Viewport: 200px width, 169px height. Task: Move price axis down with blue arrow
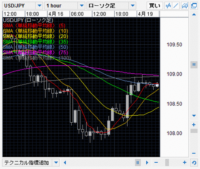[194, 116]
